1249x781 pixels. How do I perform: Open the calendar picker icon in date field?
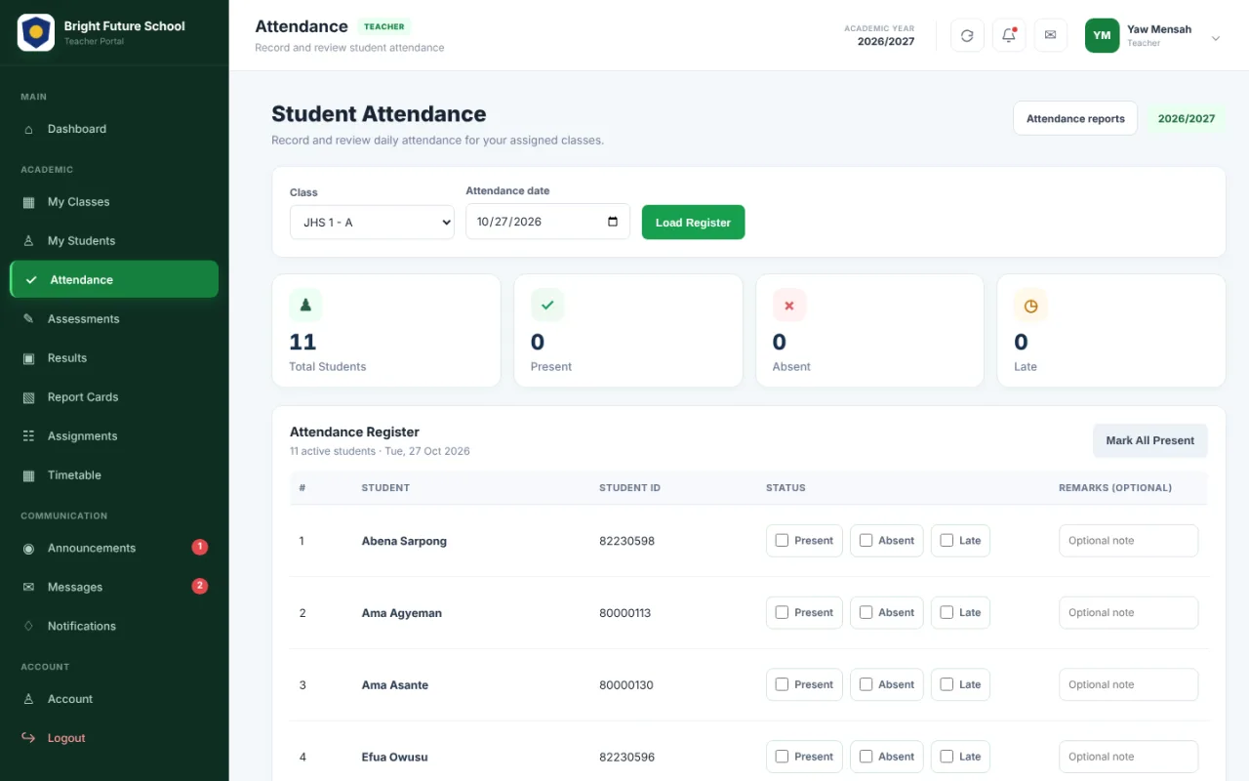[x=613, y=222]
